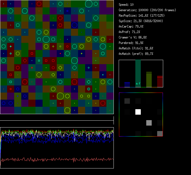191x175 pixels.
Task: Pick the olive yellow bar in the bar chart
Action: (x=149, y=80)
